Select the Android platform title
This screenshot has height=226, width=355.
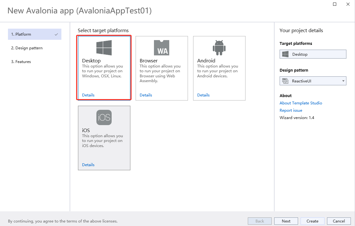coord(206,61)
